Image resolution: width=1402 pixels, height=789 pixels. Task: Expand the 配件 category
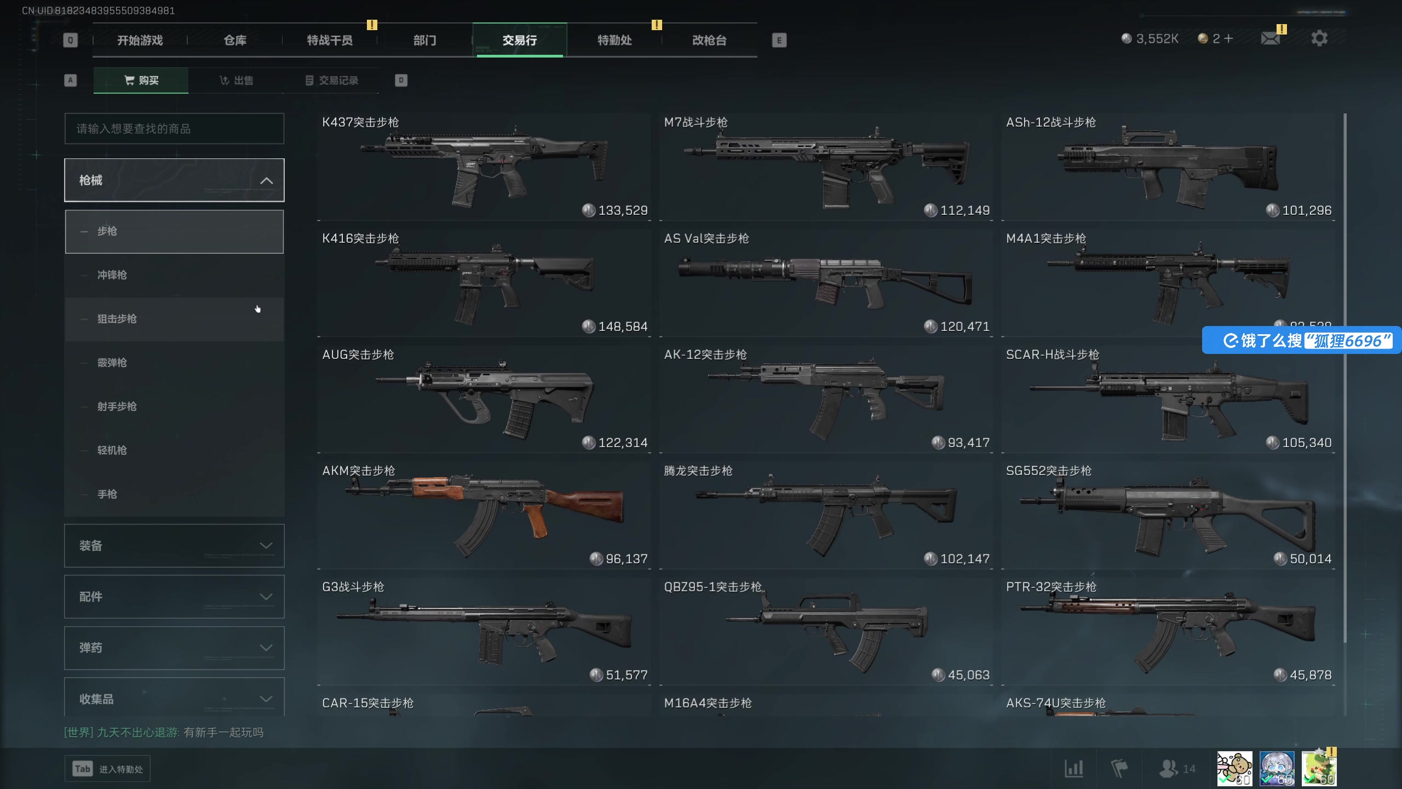(174, 596)
